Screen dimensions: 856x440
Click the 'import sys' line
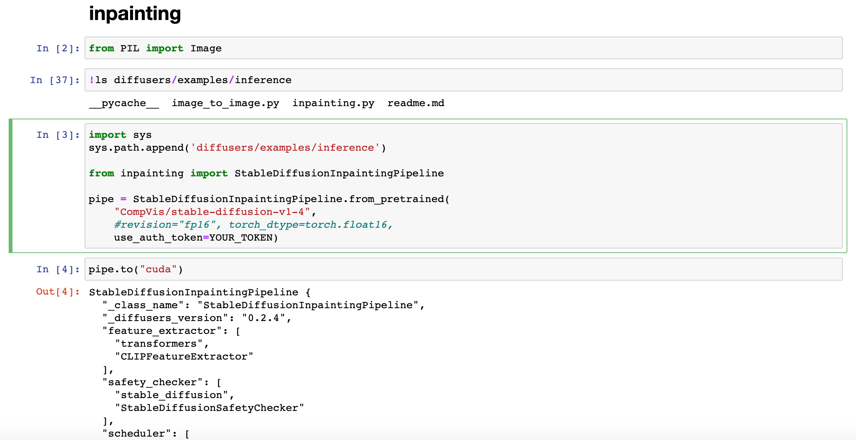point(120,135)
